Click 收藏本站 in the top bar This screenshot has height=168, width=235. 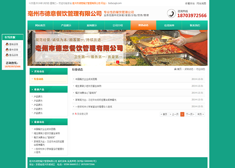coord(190,3)
